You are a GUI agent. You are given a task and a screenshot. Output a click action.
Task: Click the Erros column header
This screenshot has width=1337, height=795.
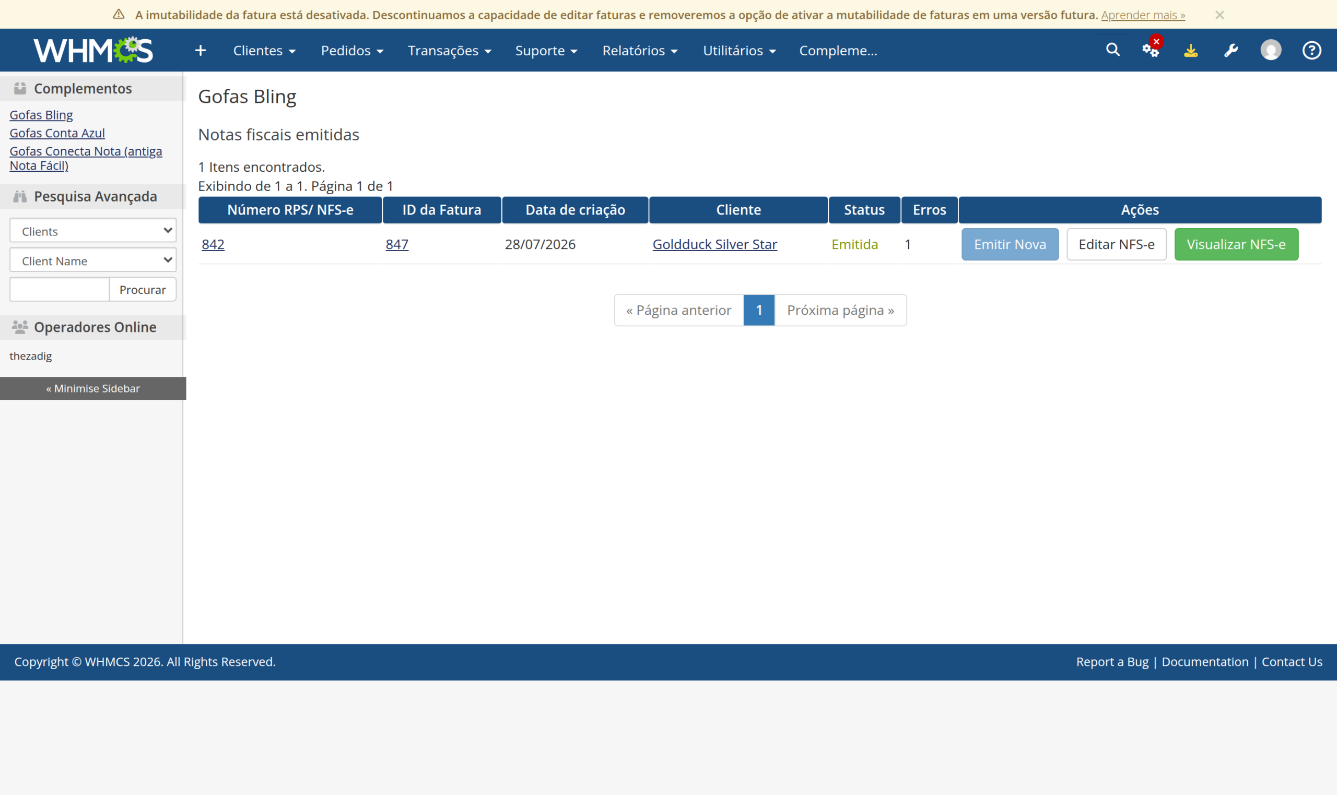point(929,210)
